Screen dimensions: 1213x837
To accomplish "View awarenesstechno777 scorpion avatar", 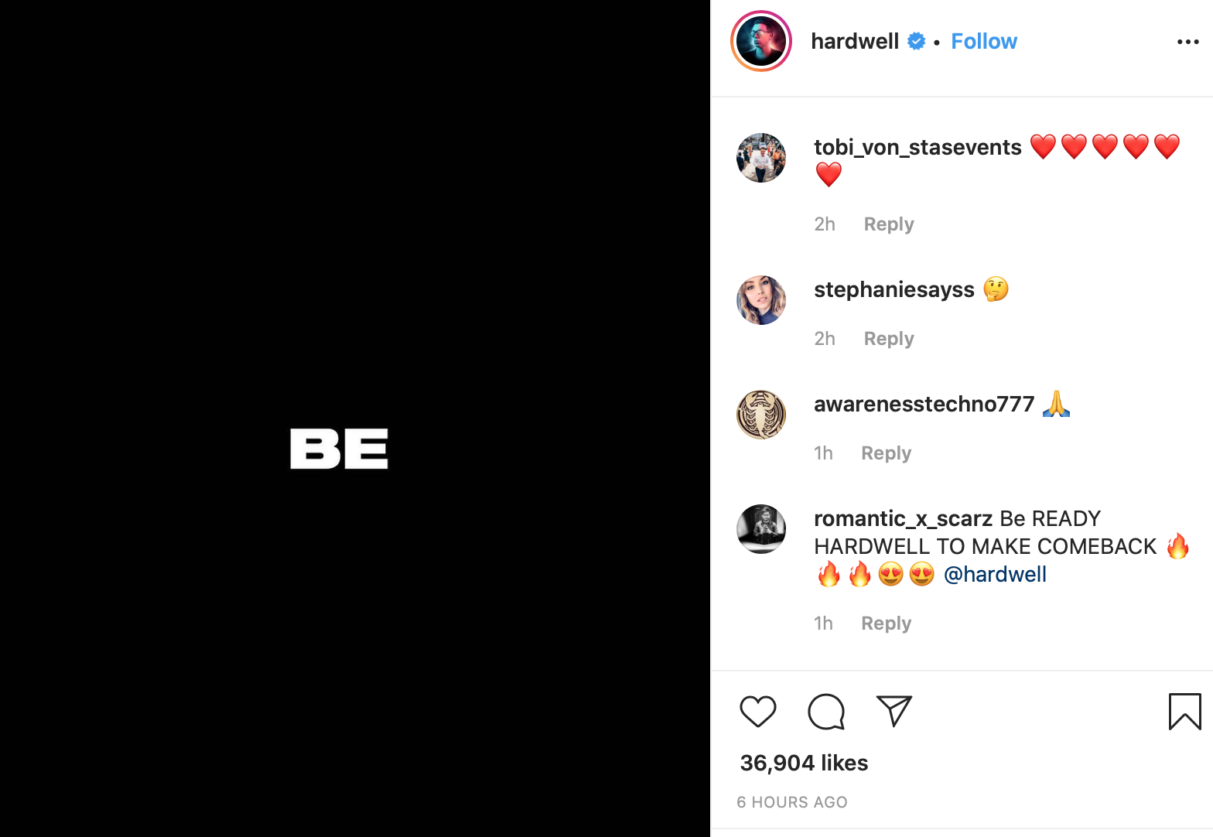I will tap(761, 415).
